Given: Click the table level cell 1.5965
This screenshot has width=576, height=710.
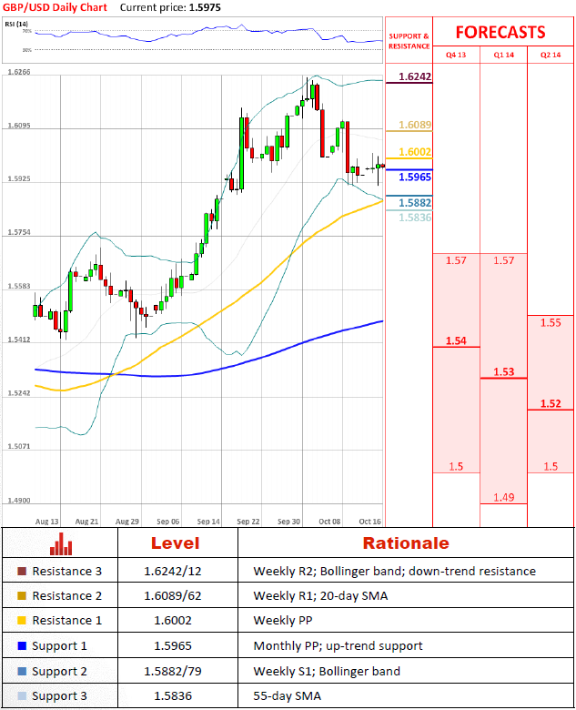Looking at the screenshot, I should [173, 645].
